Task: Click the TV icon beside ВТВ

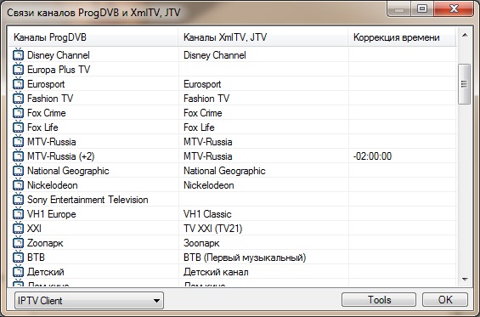Action: (x=18, y=257)
